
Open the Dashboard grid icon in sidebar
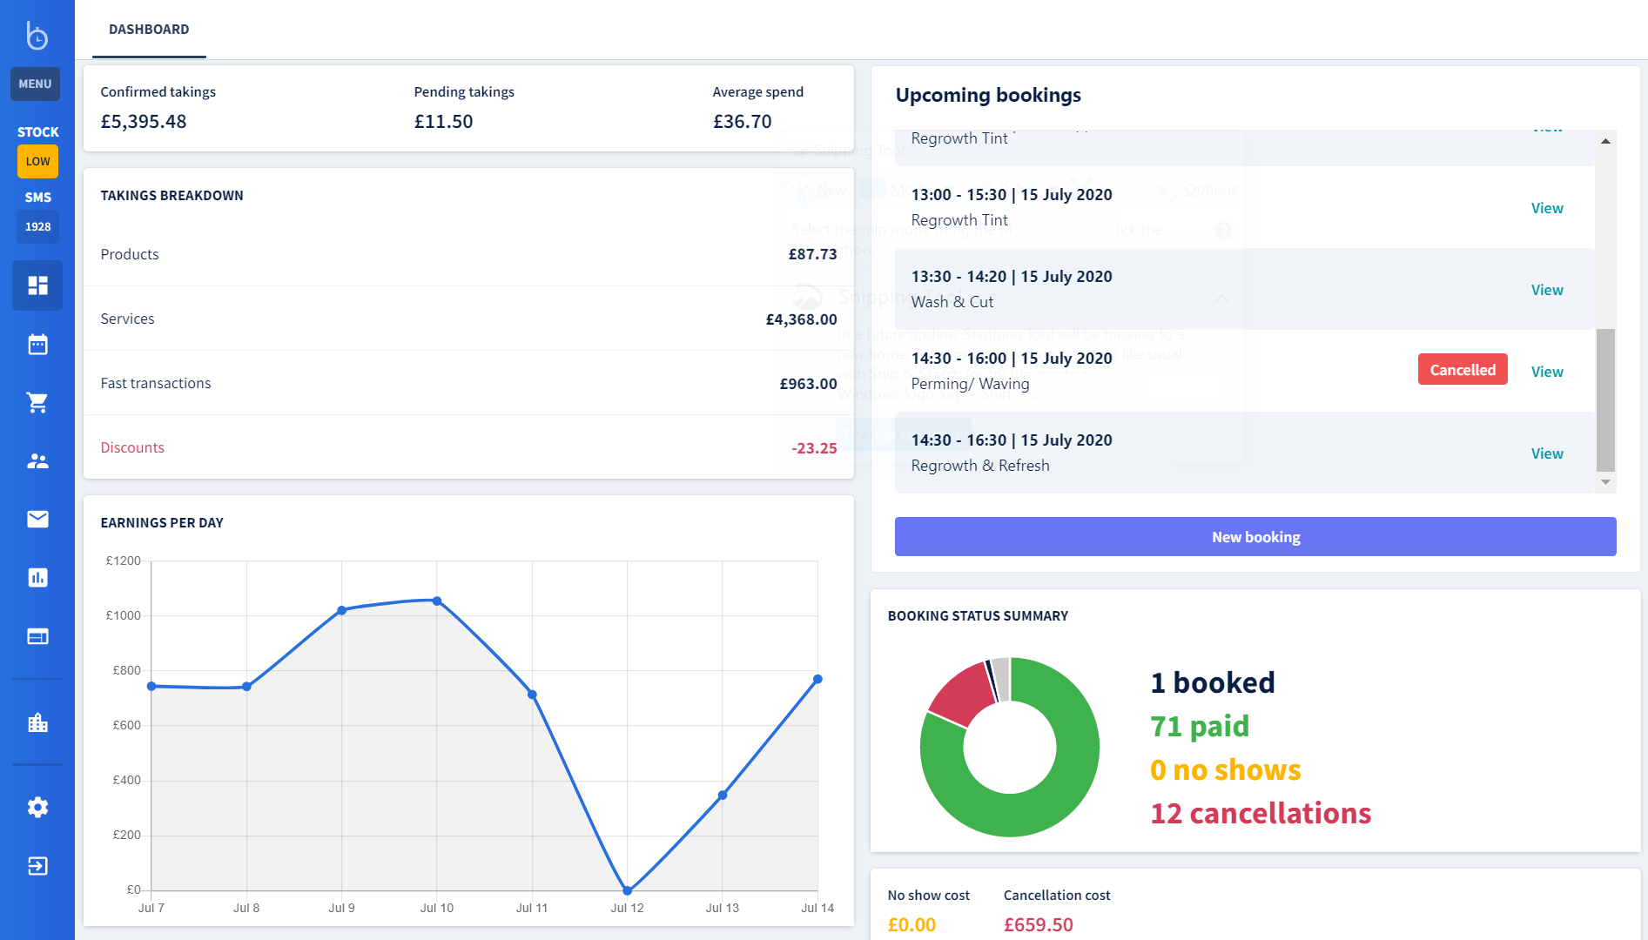click(x=37, y=285)
